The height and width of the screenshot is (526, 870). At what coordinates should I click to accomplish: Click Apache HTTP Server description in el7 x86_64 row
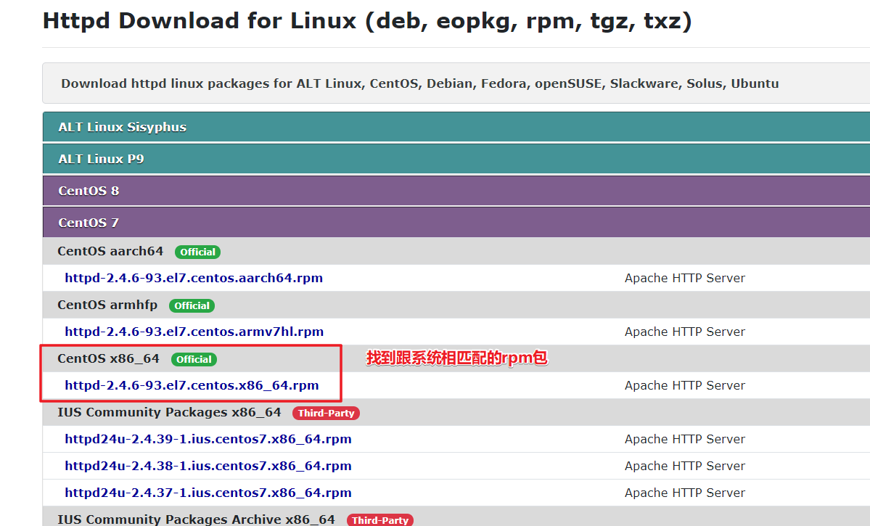685,386
